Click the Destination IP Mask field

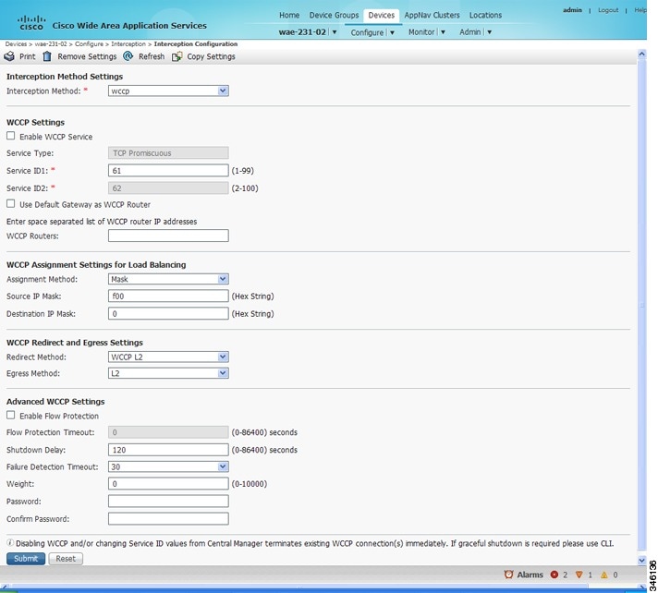tap(168, 314)
